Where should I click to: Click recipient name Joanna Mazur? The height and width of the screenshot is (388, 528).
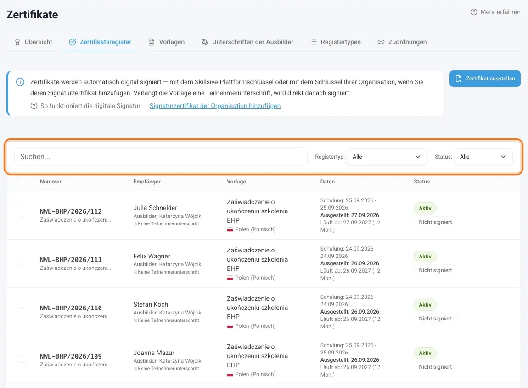(154, 353)
